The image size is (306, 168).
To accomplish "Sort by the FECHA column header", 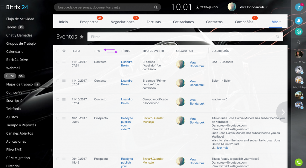I will [76, 51].
